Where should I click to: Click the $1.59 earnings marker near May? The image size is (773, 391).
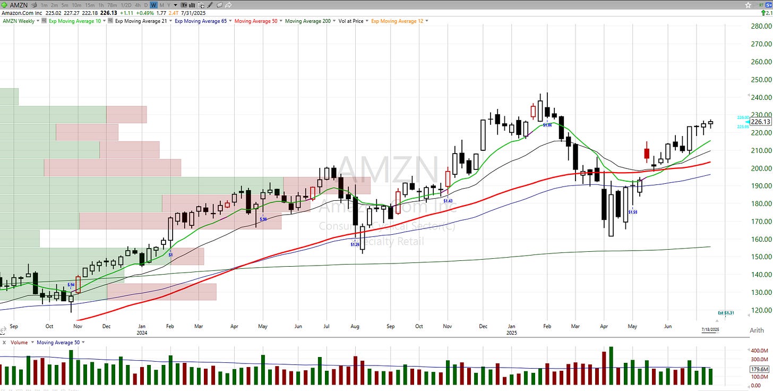pos(633,212)
